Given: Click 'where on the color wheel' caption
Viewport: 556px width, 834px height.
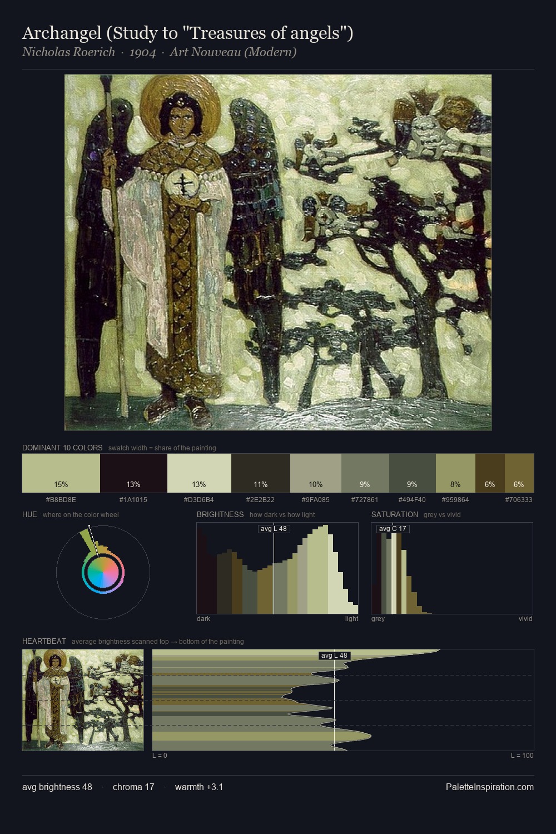Looking at the screenshot, I should point(81,514).
